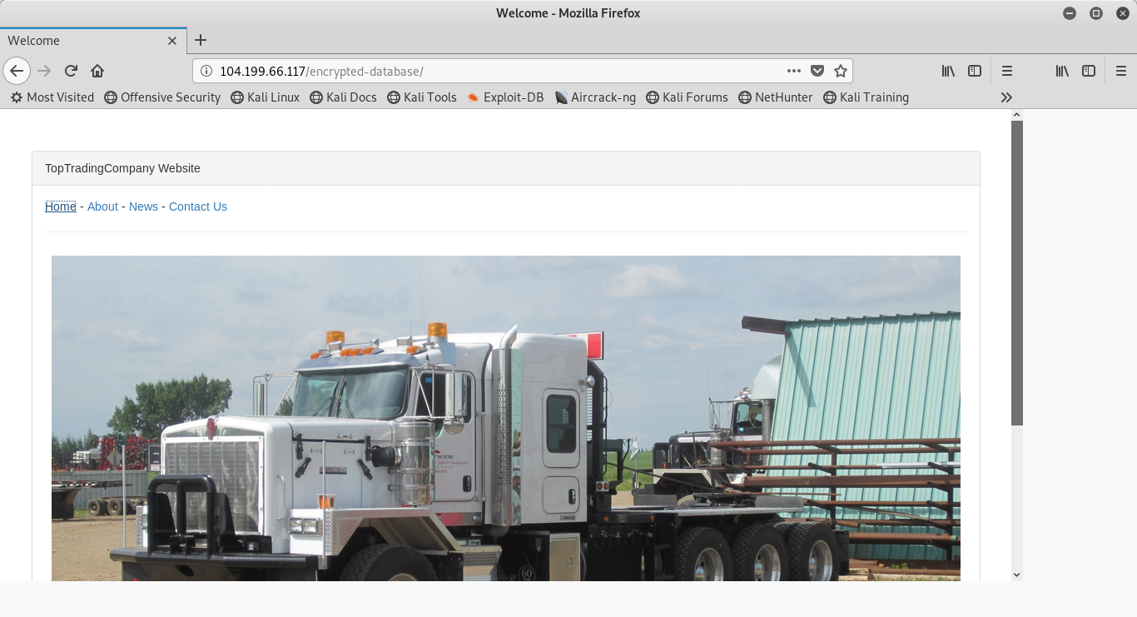This screenshot has width=1137, height=617.
Task: Open the Exploit-DB bookmark
Action: [x=505, y=97]
